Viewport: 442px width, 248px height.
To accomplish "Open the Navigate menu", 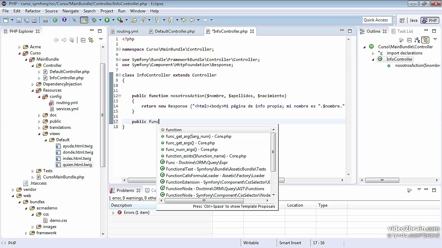I will [x=70, y=11].
